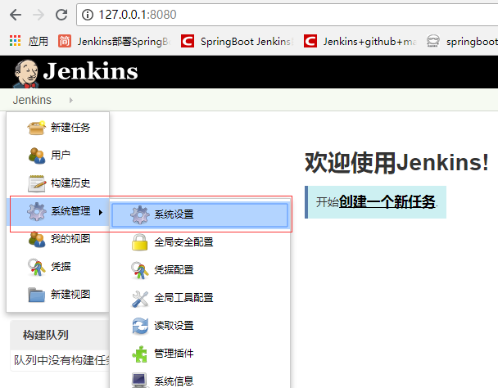
Task: Reload the page with refresh icon
Action: tap(61, 15)
